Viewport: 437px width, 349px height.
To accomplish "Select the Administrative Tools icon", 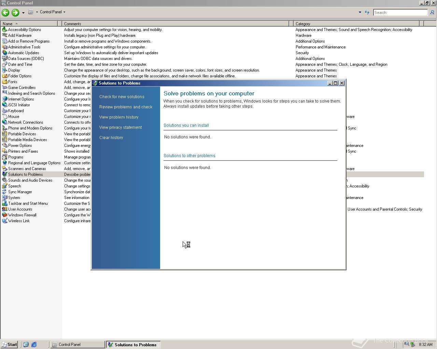I will tap(5, 47).
